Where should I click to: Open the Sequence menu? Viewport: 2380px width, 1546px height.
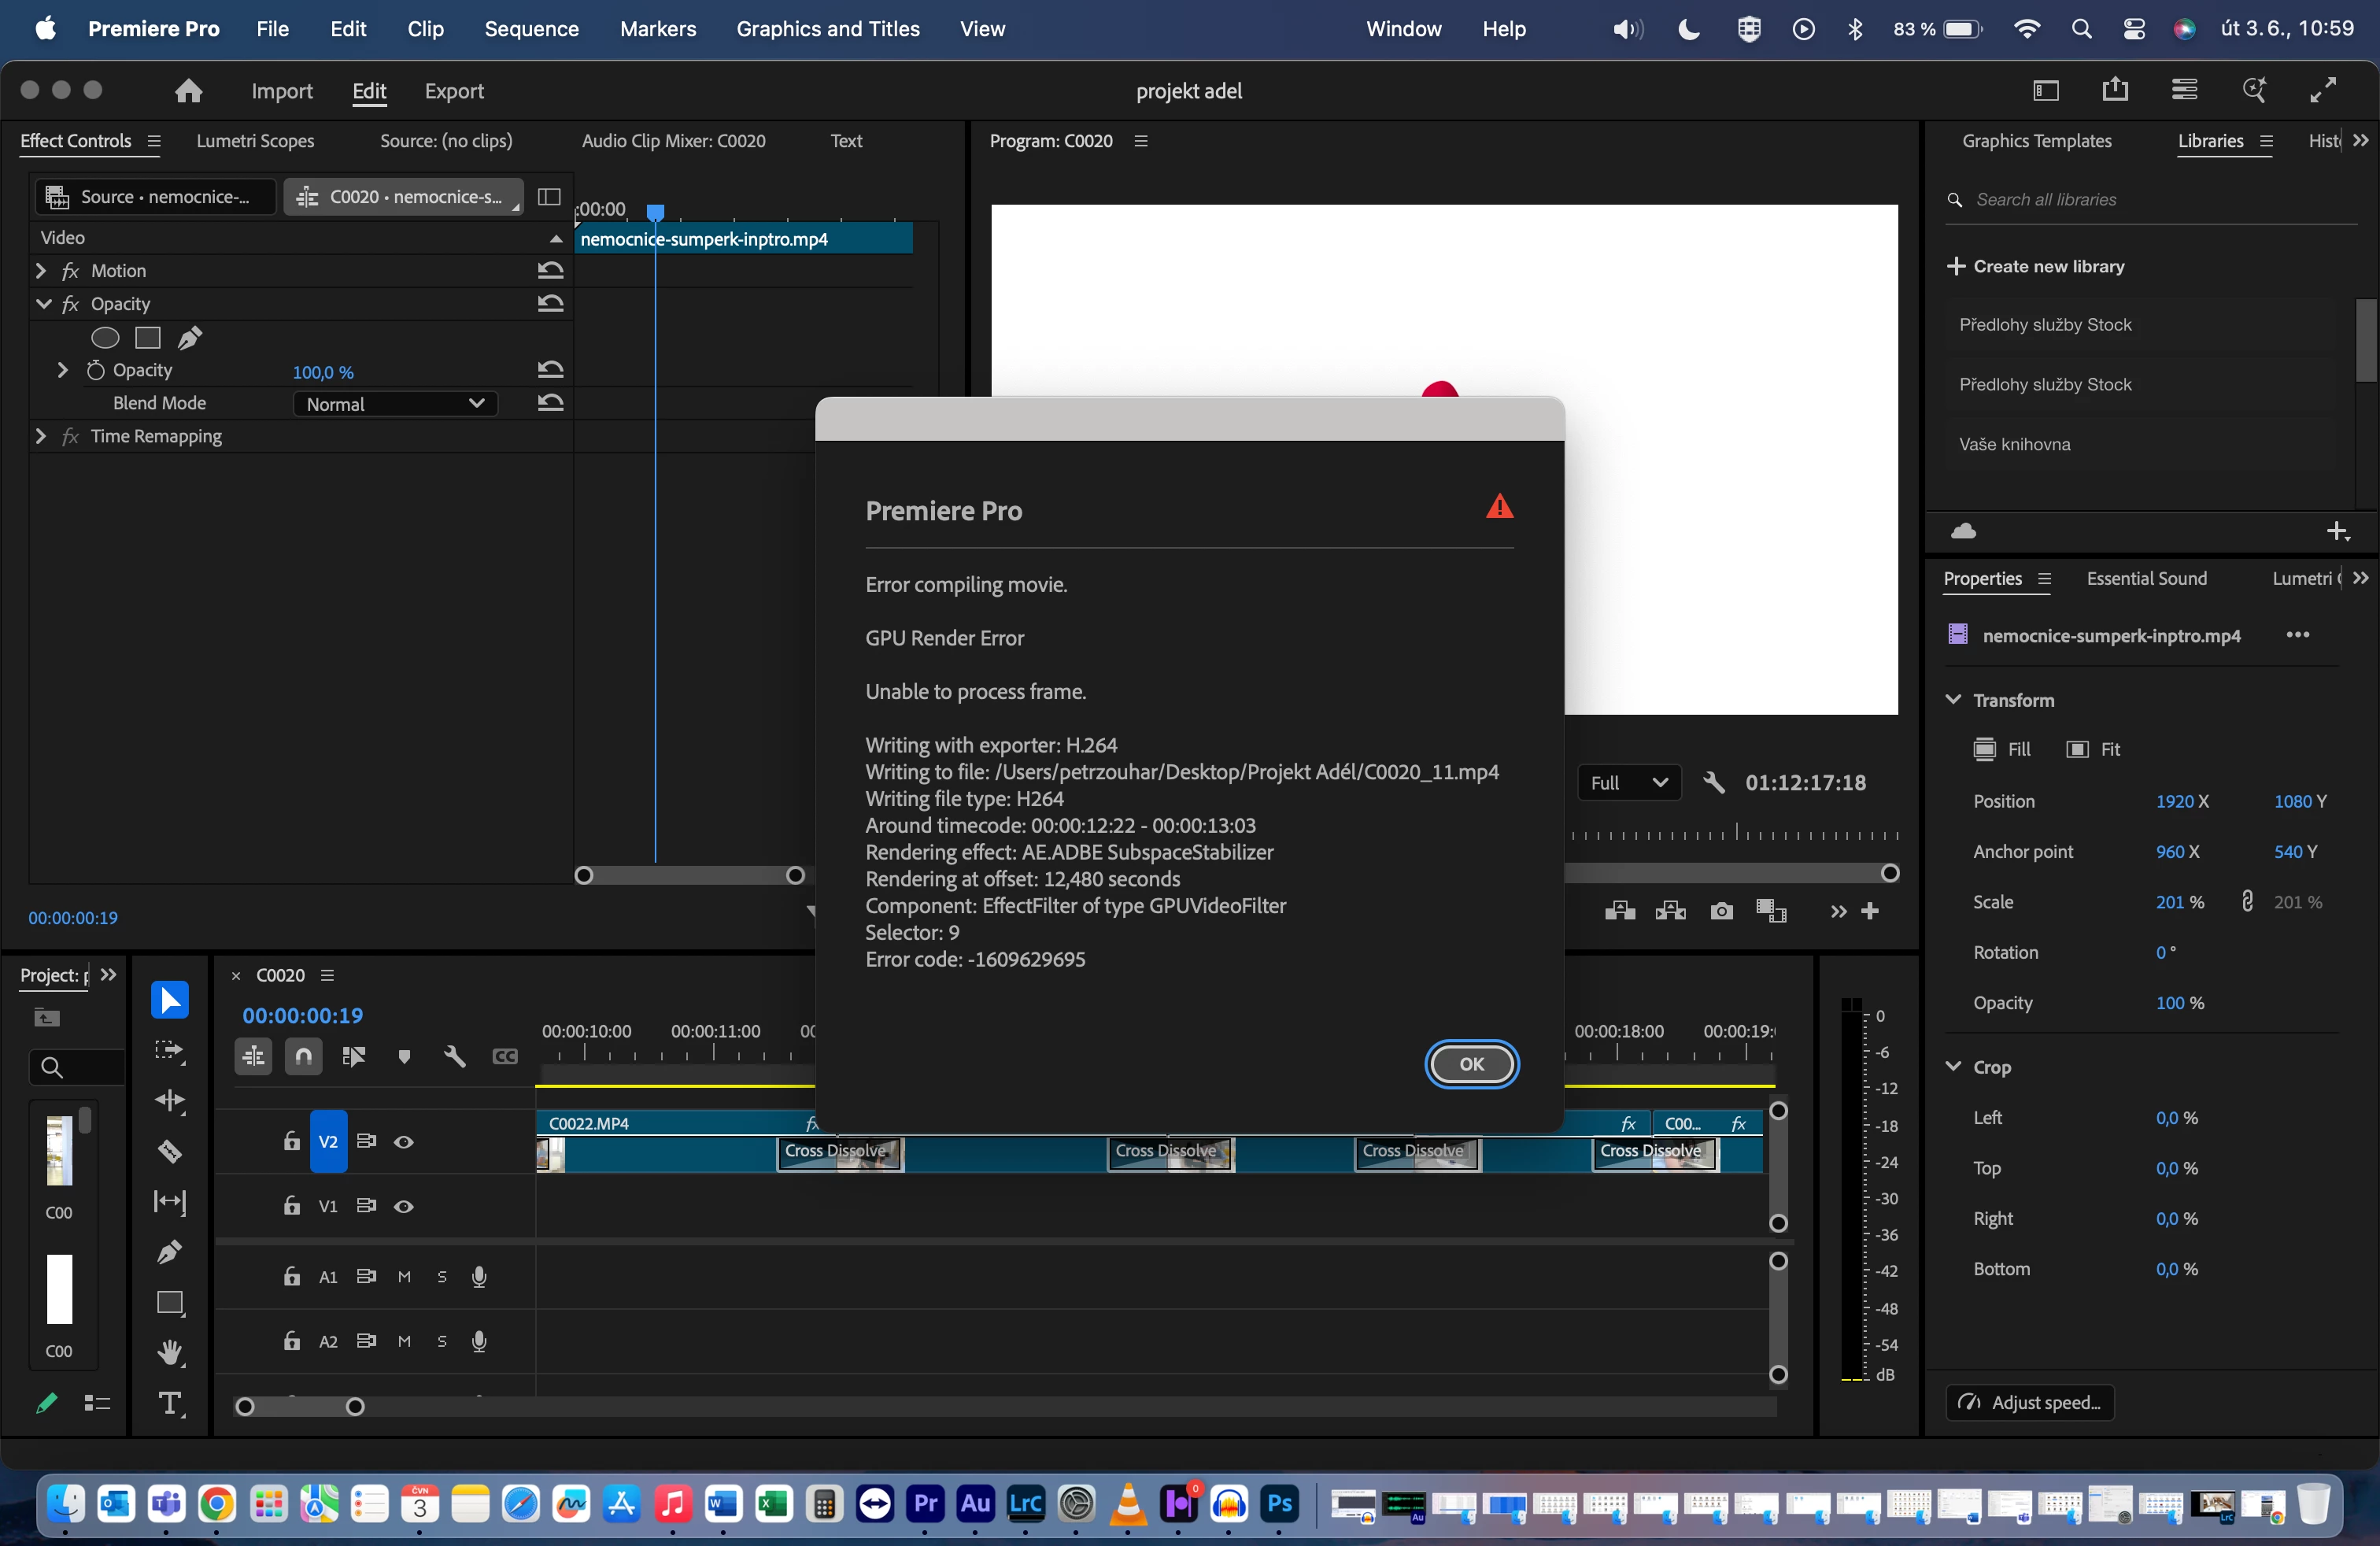tap(531, 29)
